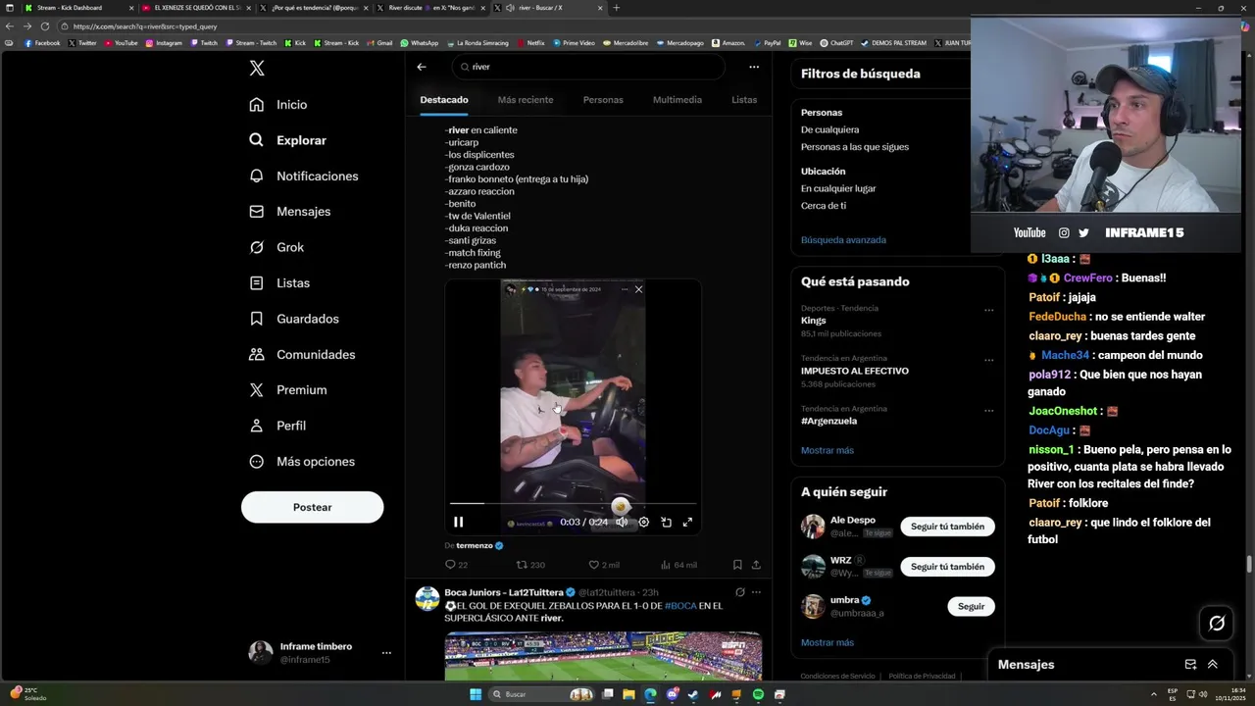Viewport: 1255px width, 706px height.
Task: Open options for #Argenzuela trend
Action: click(988, 410)
